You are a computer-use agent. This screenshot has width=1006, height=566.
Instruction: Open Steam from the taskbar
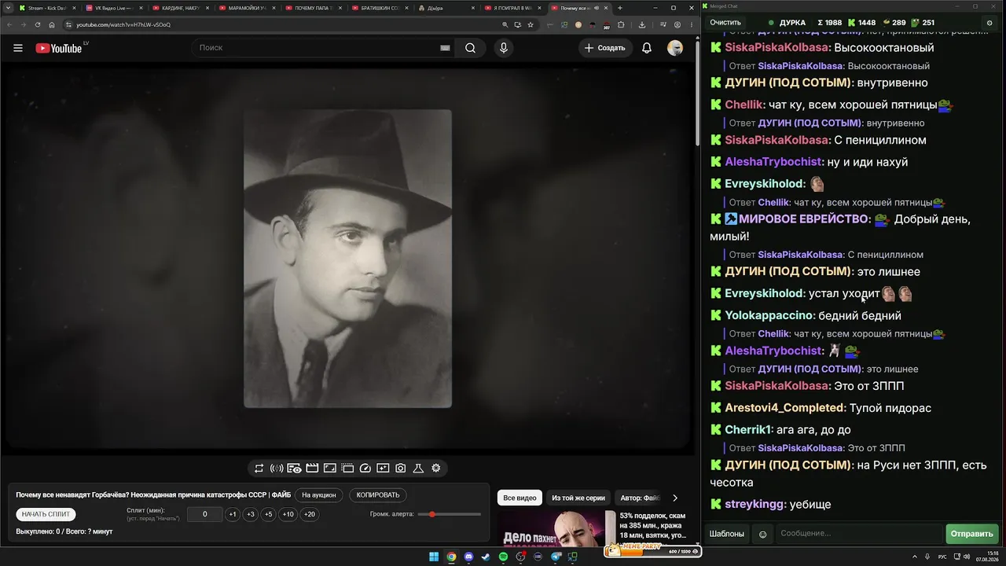point(486,557)
